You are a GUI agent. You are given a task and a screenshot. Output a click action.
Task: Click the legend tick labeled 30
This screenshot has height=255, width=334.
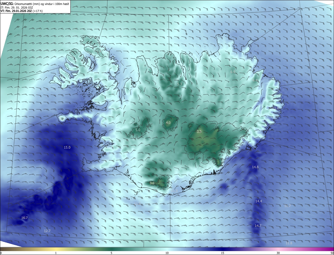tap(278, 253)
